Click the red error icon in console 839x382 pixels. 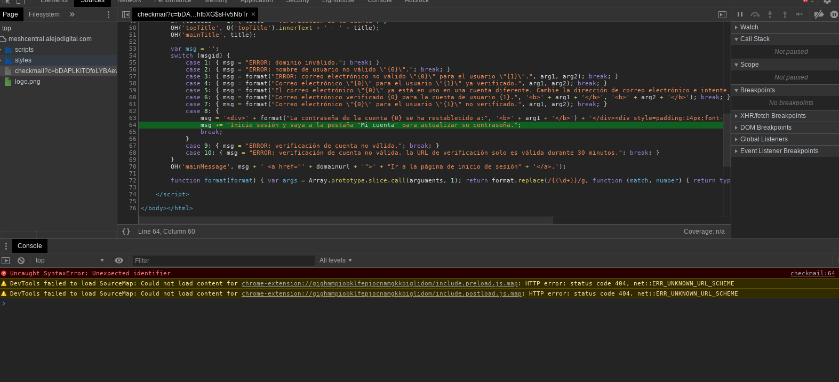coord(4,273)
